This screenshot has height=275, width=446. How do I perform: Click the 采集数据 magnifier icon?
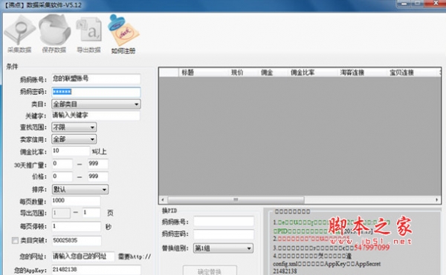19,30
